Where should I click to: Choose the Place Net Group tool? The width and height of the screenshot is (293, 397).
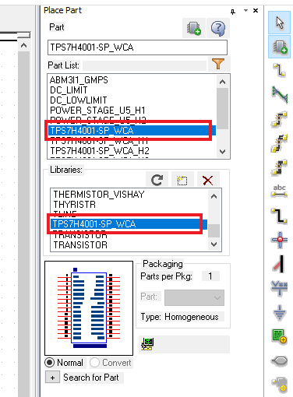coord(280,94)
